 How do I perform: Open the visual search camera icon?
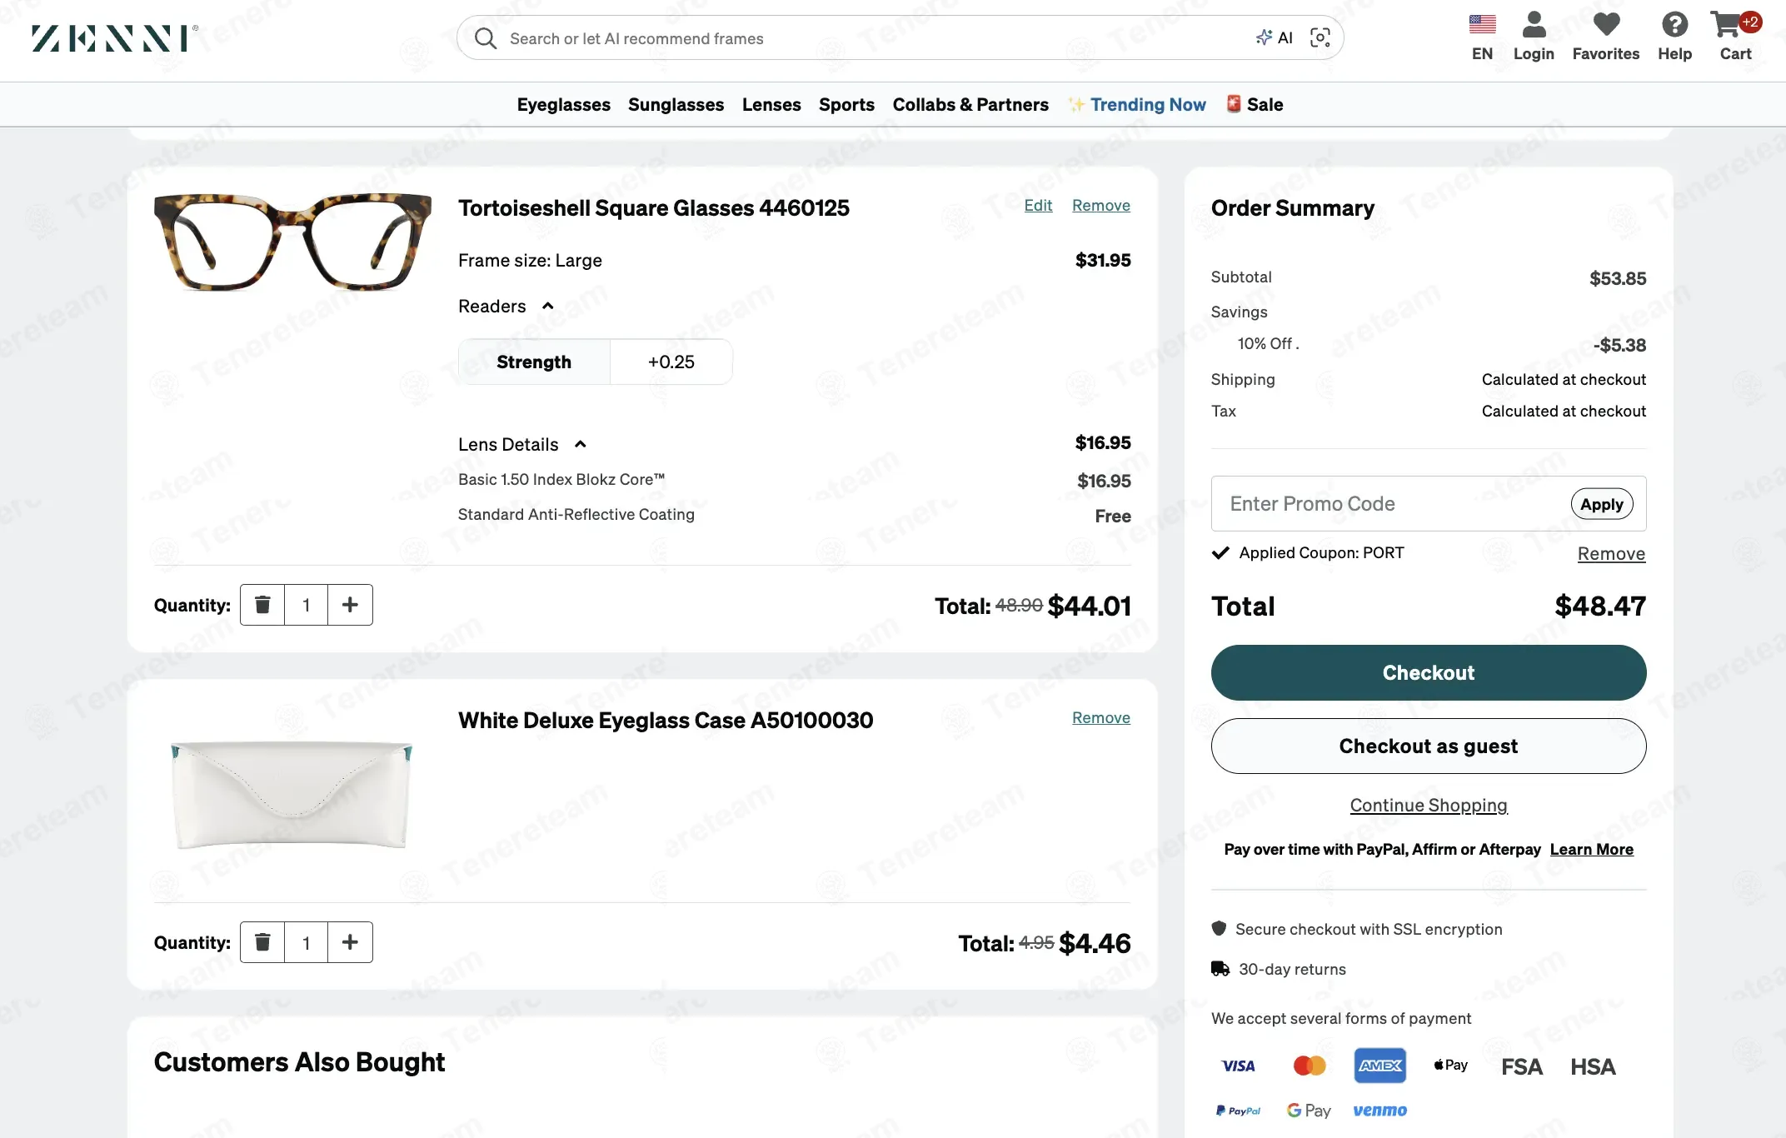tap(1320, 37)
